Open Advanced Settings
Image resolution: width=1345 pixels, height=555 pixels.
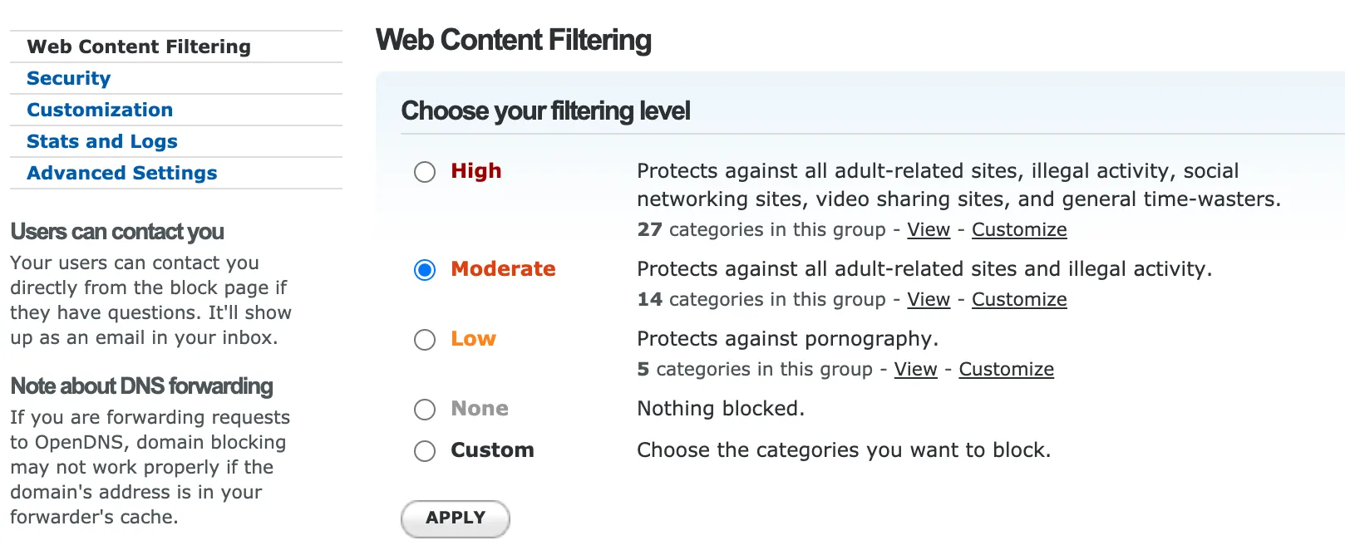click(x=122, y=173)
